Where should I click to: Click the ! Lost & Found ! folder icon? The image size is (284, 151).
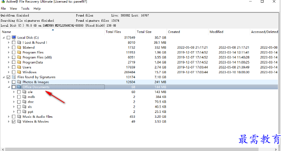tap(19, 42)
